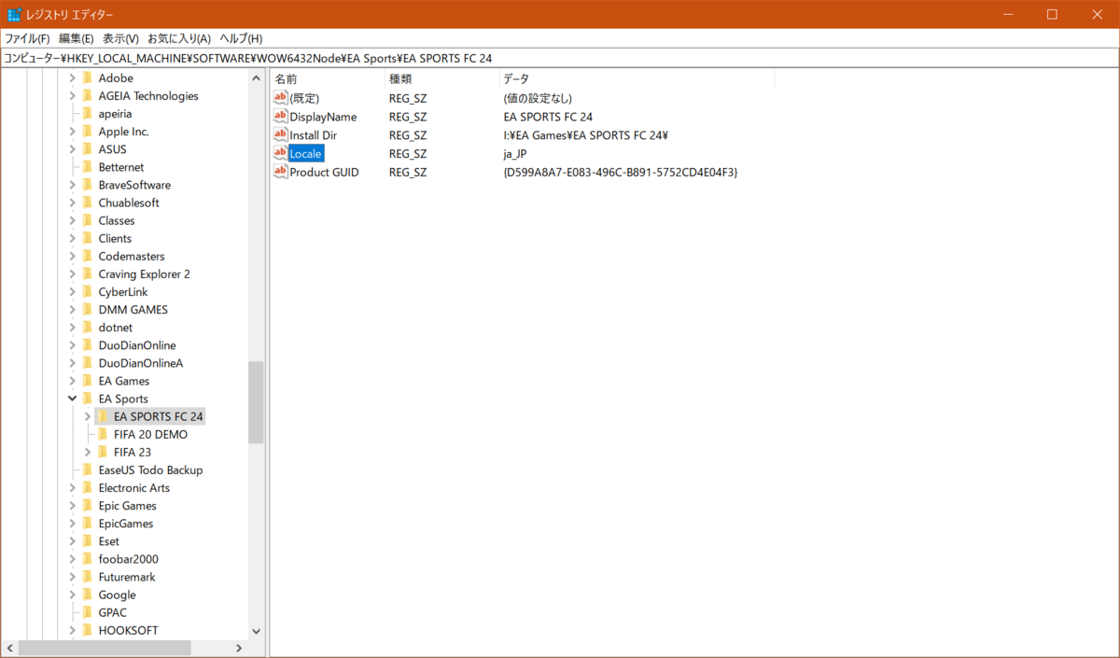The image size is (1120, 658).
Task: Click the folder icon of Codemasters key
Action: [88, 257]
